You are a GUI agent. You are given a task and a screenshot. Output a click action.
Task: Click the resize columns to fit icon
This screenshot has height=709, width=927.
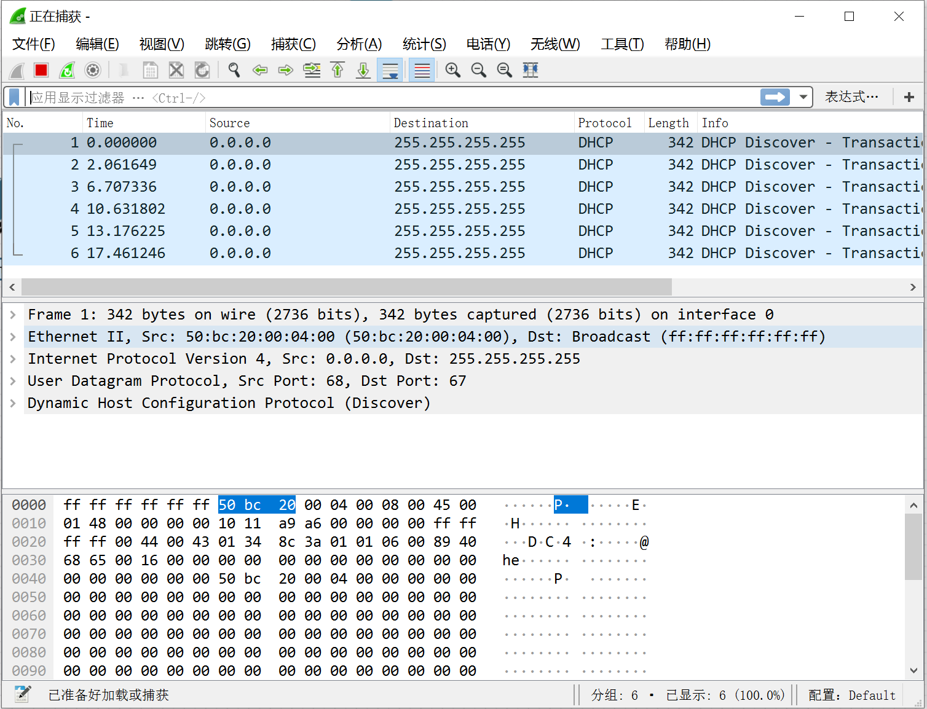pyautogui.click(x=531, y=71)
